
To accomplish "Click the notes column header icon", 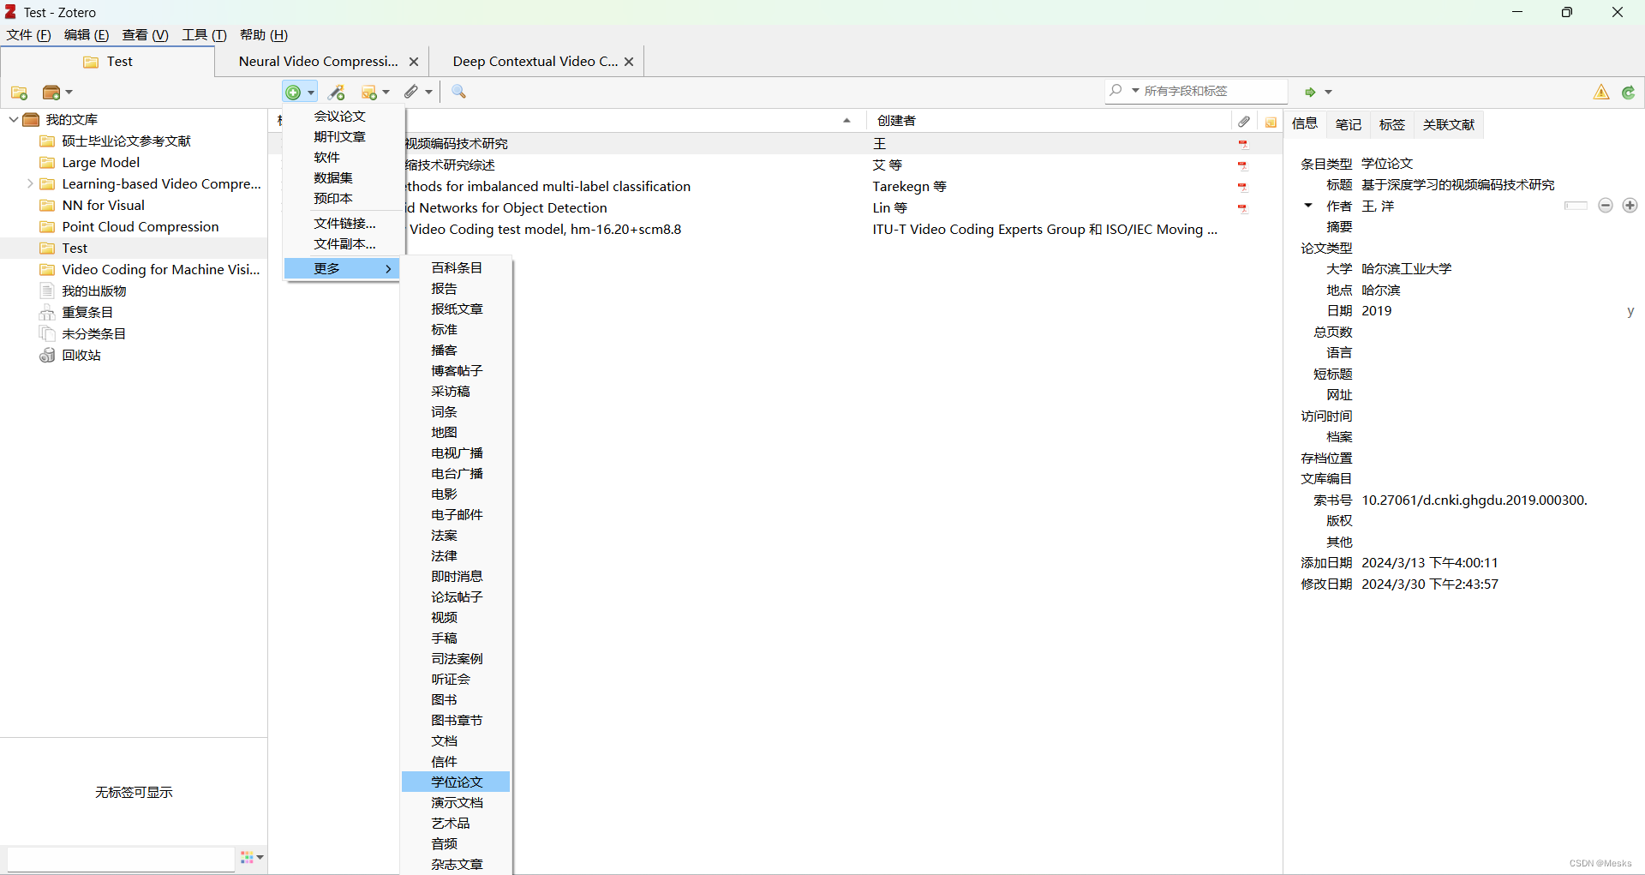I will click(1271, 122).
